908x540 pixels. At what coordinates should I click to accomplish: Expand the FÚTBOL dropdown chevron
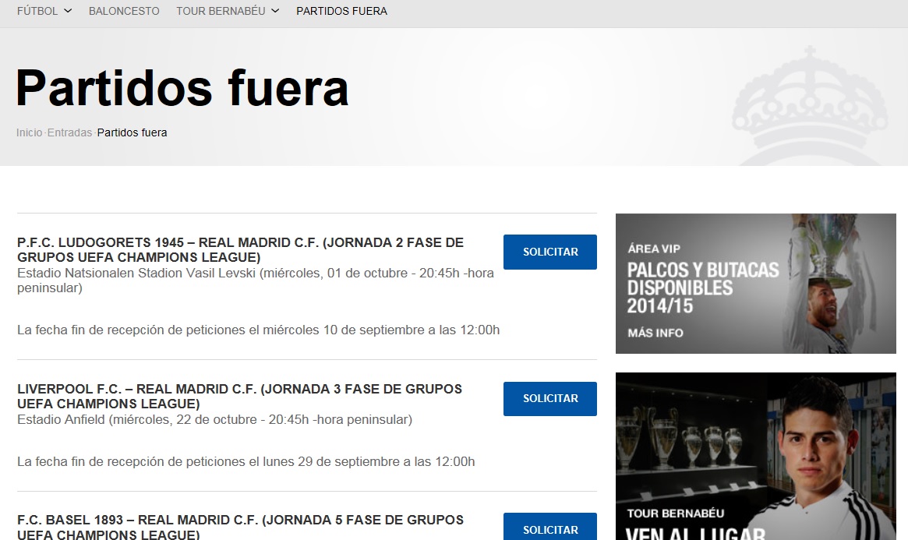[x=68, y=11]
